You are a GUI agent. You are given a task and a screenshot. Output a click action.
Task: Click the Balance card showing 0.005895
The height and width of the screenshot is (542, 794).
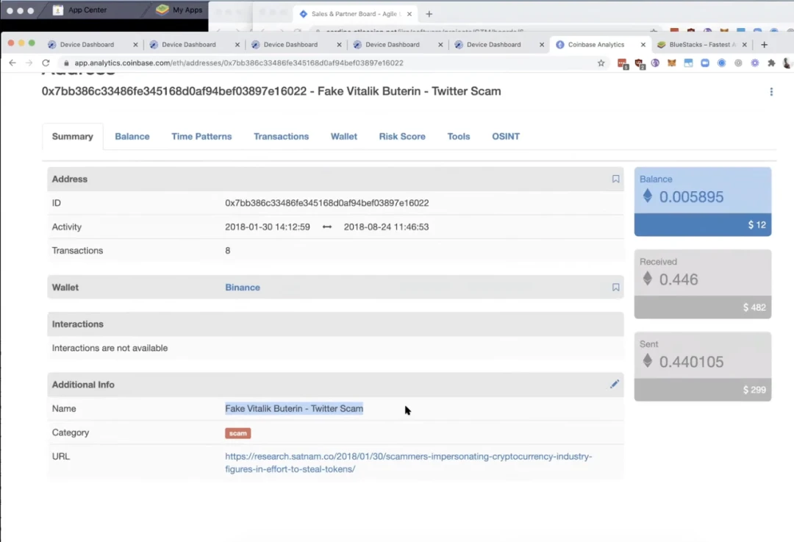coord(703,202)
